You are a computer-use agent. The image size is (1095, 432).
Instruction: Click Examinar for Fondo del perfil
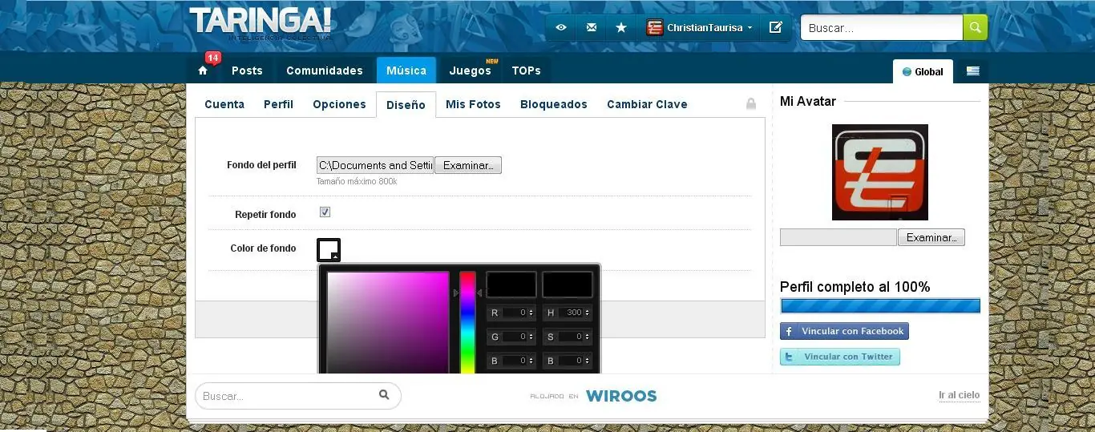pos(468,165)
